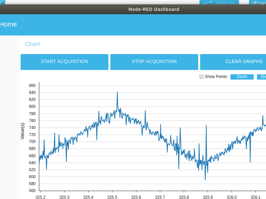This screenshot has width=266, height=199.
Task: Click the 326.0 x-axis tick label
Action: pyautogui.click(x=232, y=197)
